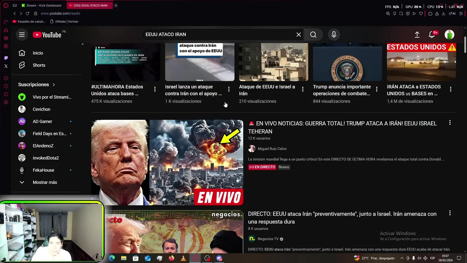Viewport: 467px width, 263px height.
Task: Open browser easy setup sliders icon
Action: 461,14
